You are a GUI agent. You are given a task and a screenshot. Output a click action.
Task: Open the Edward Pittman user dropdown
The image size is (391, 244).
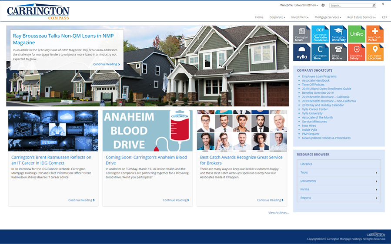tap(306, 5)
